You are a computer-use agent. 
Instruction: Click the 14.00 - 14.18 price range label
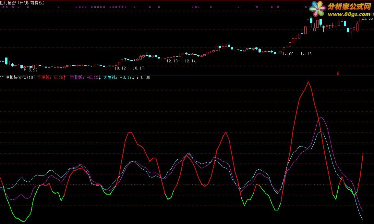[x=297, y=54]
